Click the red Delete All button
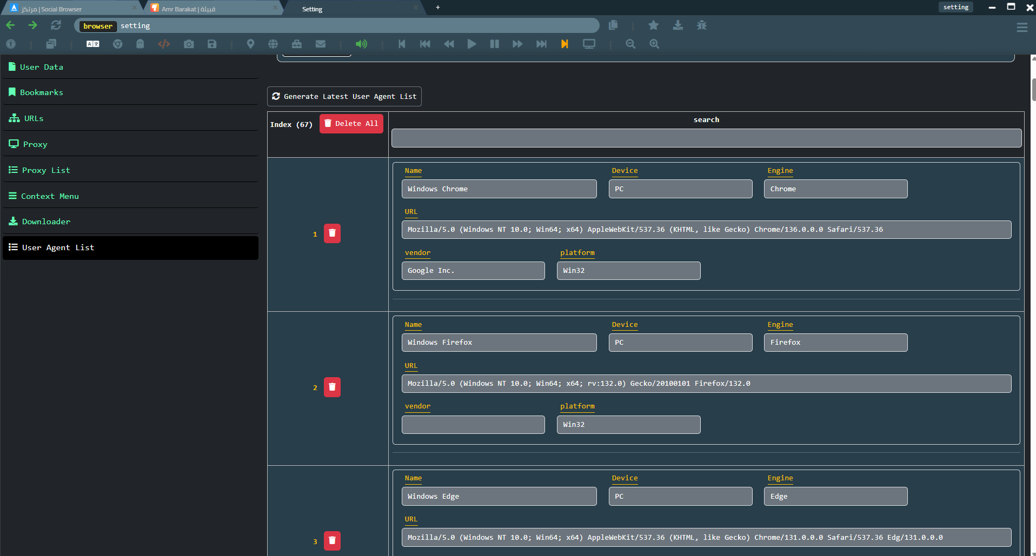Viewport: 1036px width, 556px height. (x=351, y=124)
